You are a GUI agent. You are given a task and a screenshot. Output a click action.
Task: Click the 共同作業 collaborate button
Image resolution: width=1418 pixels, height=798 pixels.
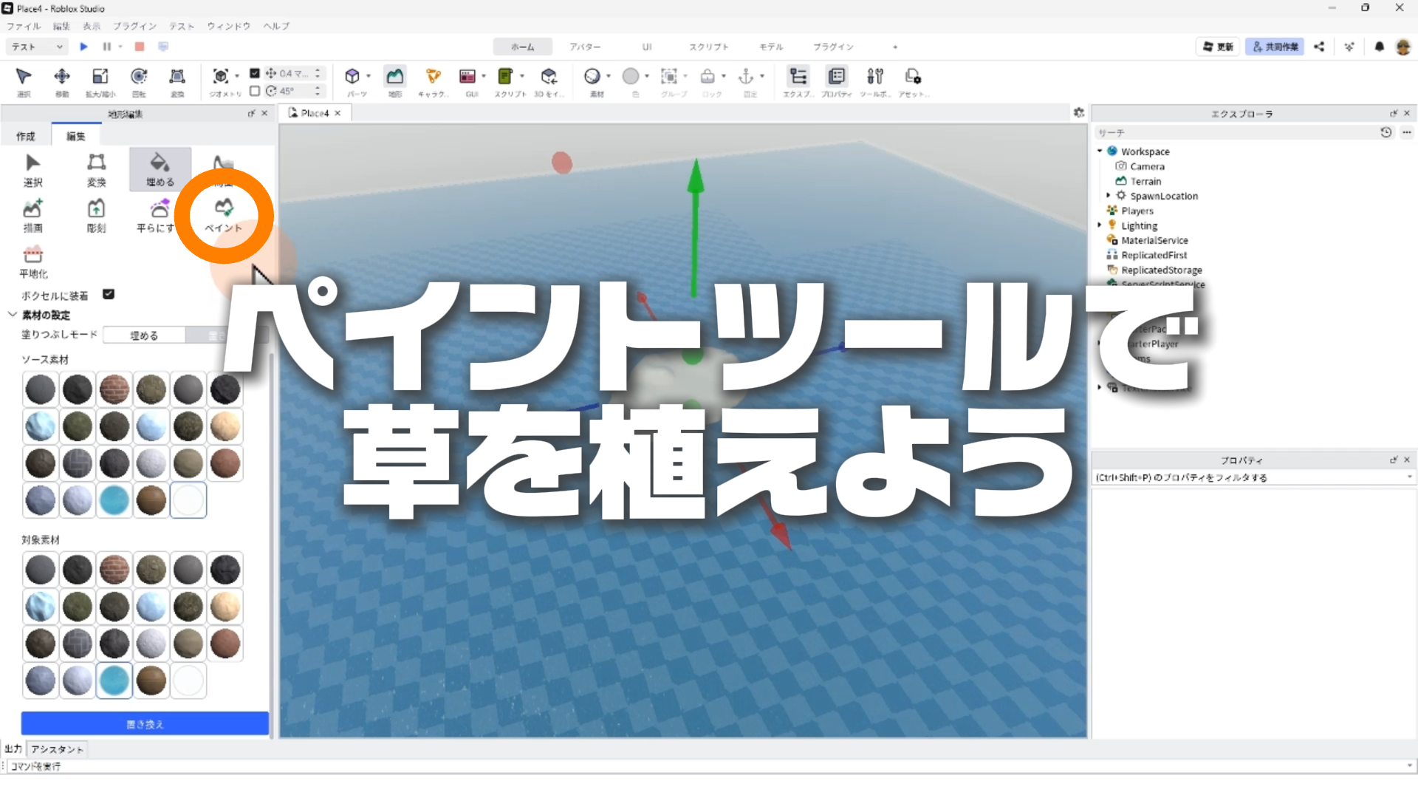pos(1275,47)
